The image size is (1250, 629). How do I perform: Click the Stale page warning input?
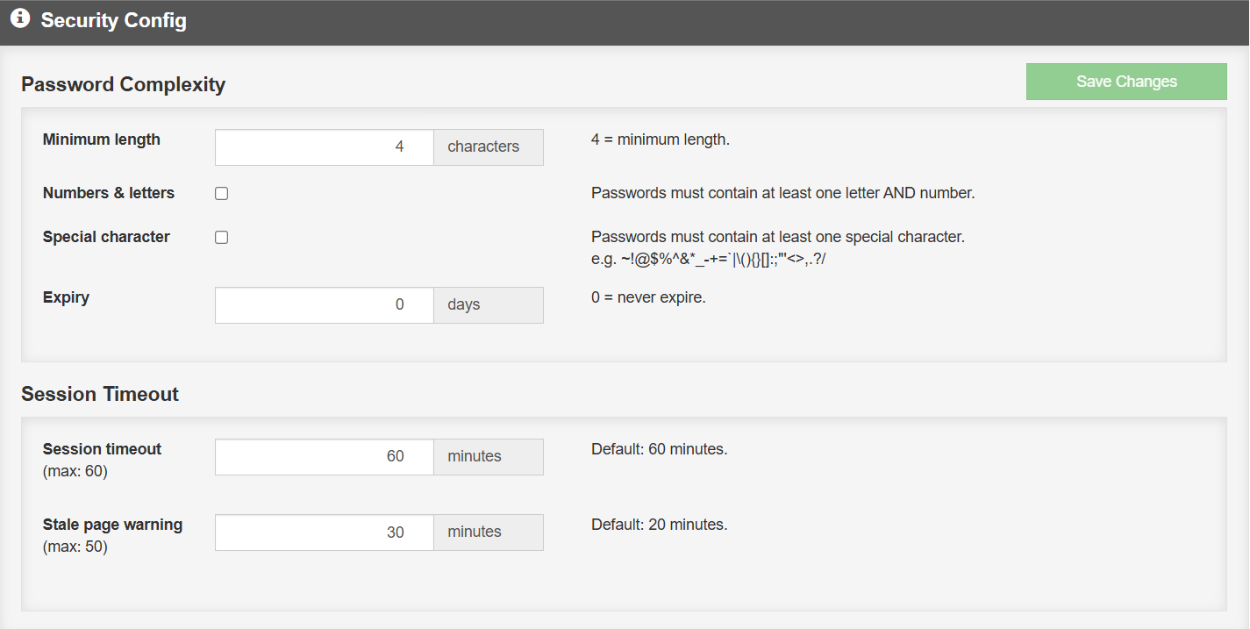click(x=325, y=533)
